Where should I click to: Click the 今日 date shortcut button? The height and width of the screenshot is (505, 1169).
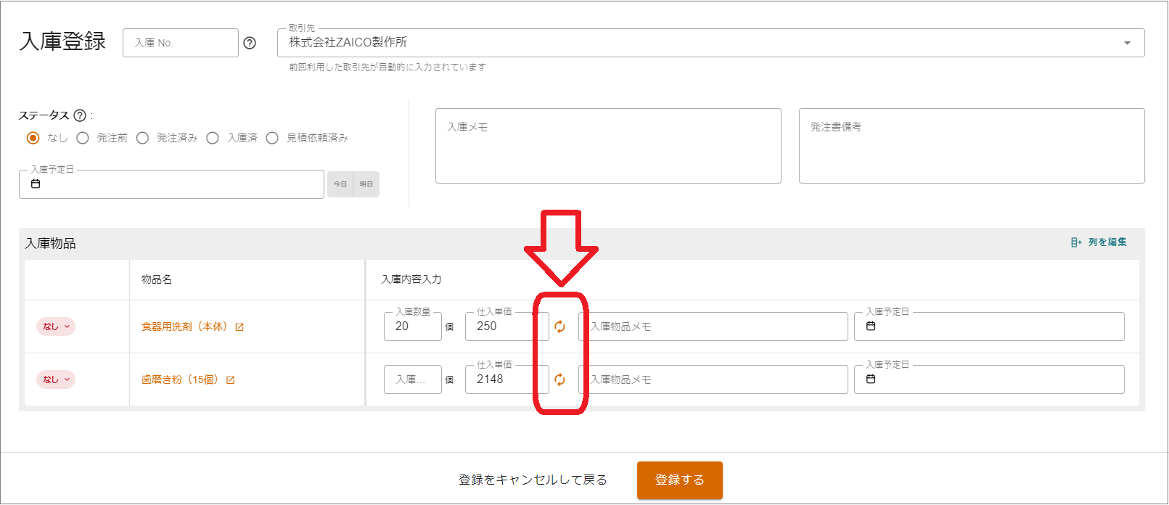coord(340,184)
